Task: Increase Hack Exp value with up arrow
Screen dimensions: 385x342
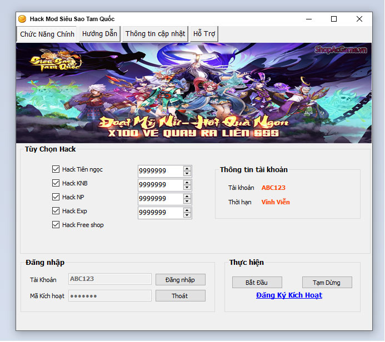Action: pos(187,210)
